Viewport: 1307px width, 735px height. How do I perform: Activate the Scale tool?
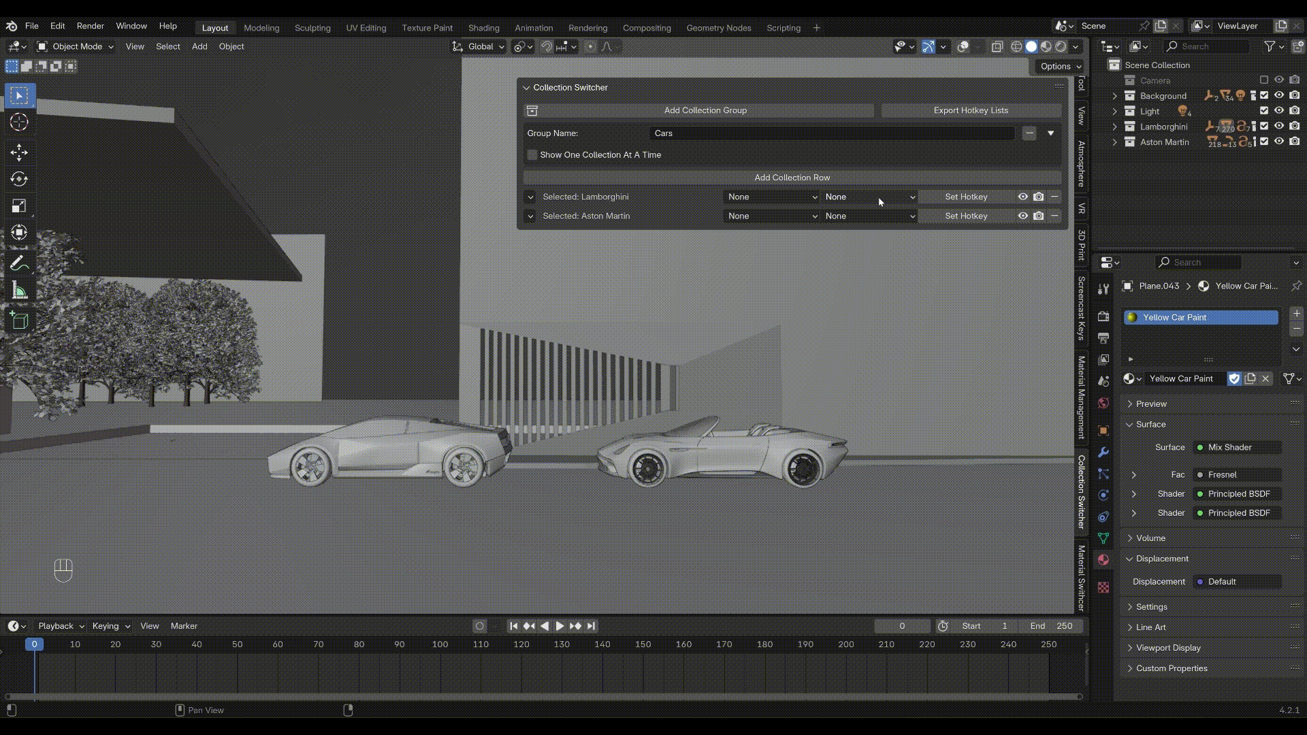click(19, 206)
